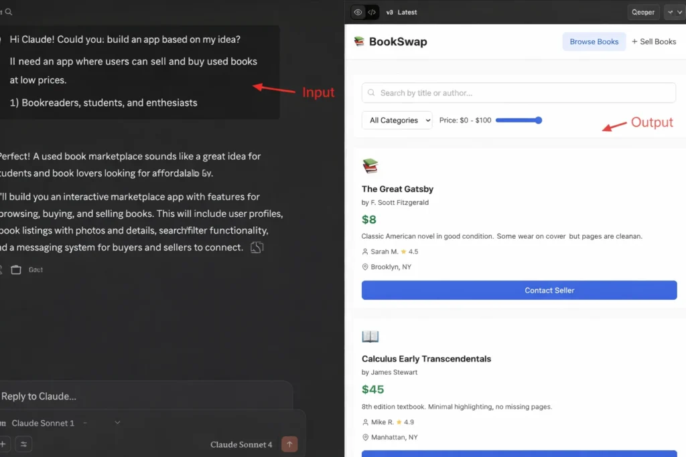The width and height of the screenshot is (686, 457).
Task: Click Contact Seller for The Great Gatsby
Action: 519,290
